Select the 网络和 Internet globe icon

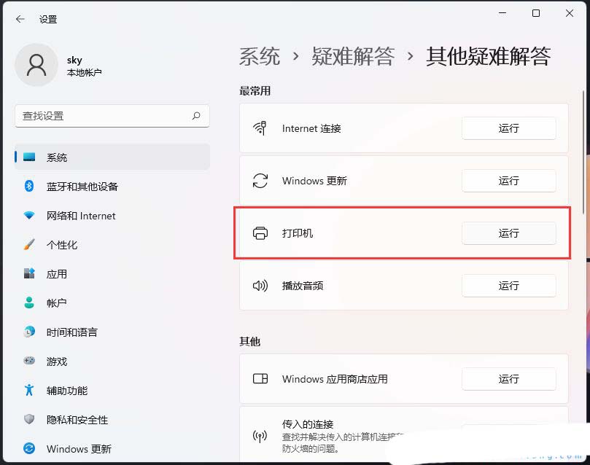point(28,216)
